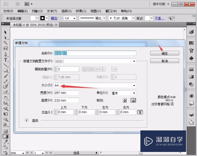
Task: Expand the 高级 advanced section
Action: pos(26,121)
